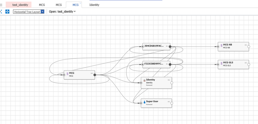Select the MCG GLS node title
The height and width of the screenshot is (124, 258).
(228, 63)
